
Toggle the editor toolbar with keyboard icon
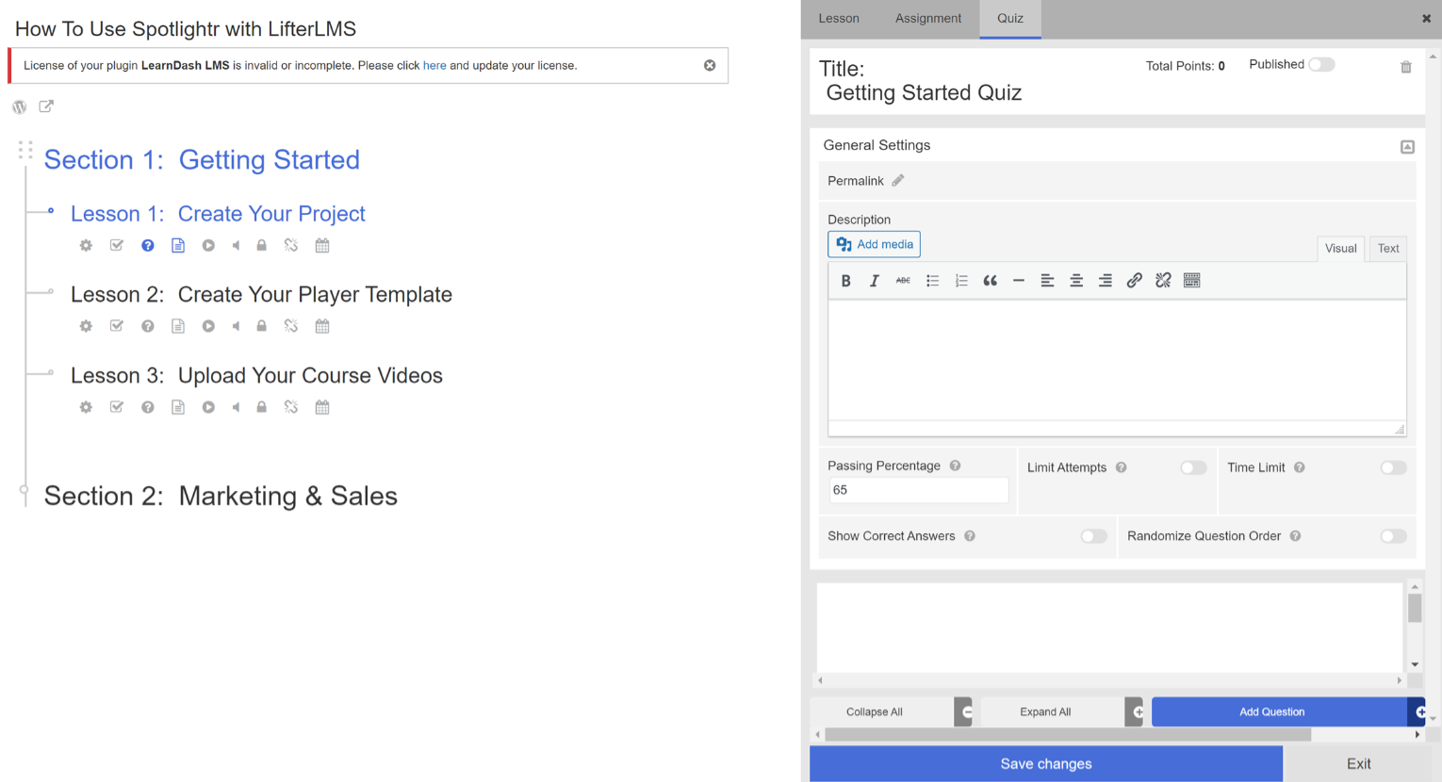(x=1192, y=281)
